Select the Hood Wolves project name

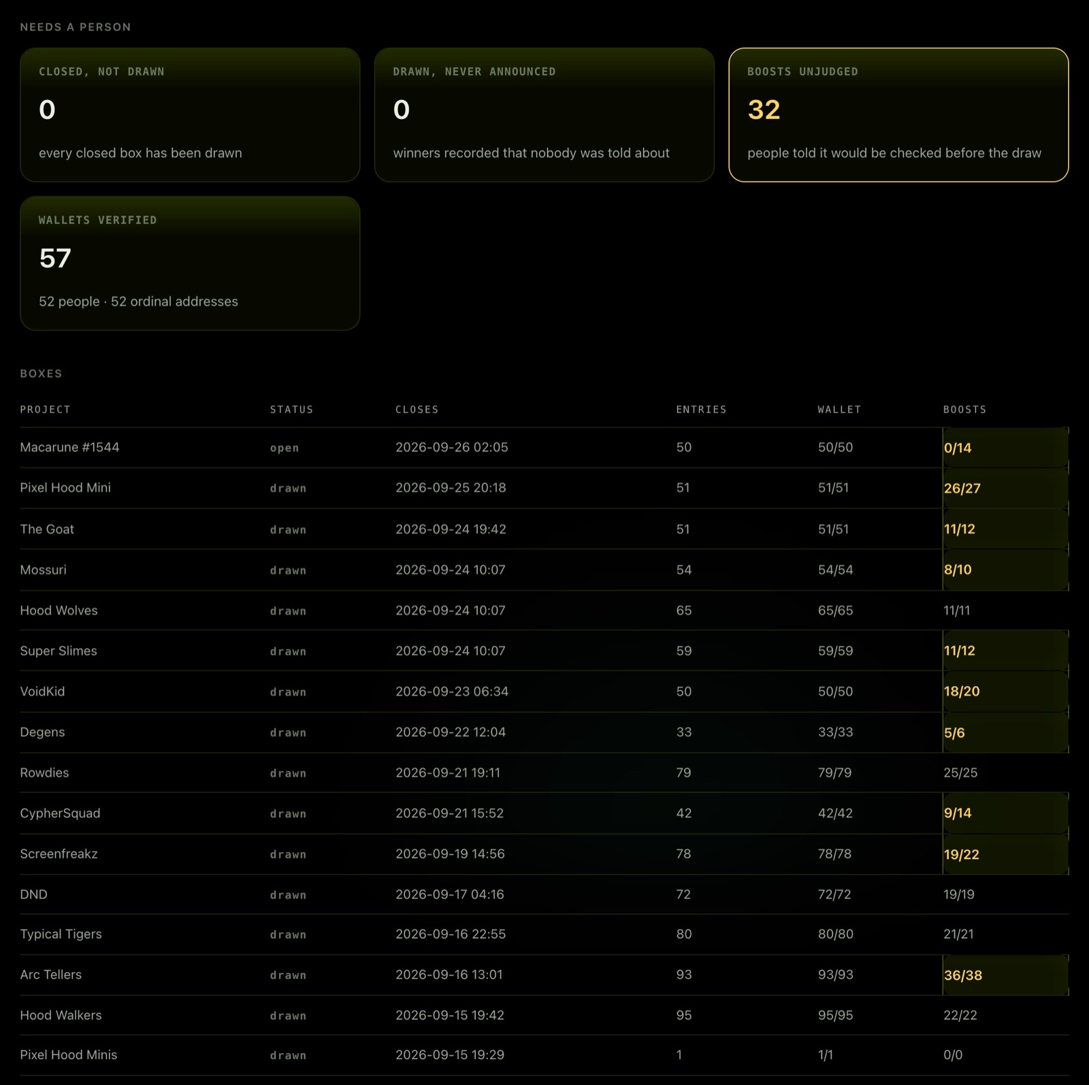tap(59, 611)
